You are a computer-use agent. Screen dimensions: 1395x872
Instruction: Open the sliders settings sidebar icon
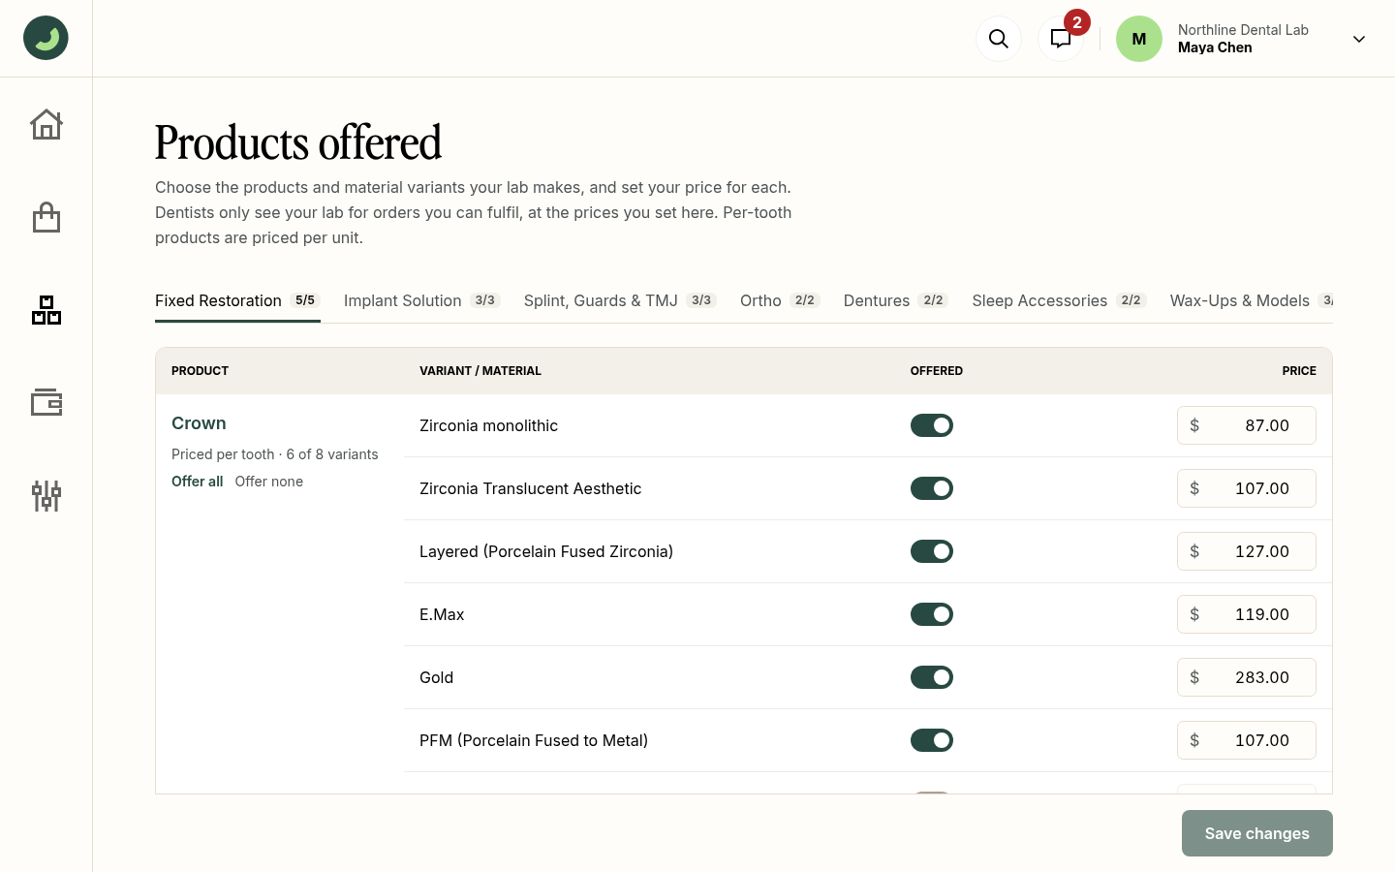[x=46, y=495]
